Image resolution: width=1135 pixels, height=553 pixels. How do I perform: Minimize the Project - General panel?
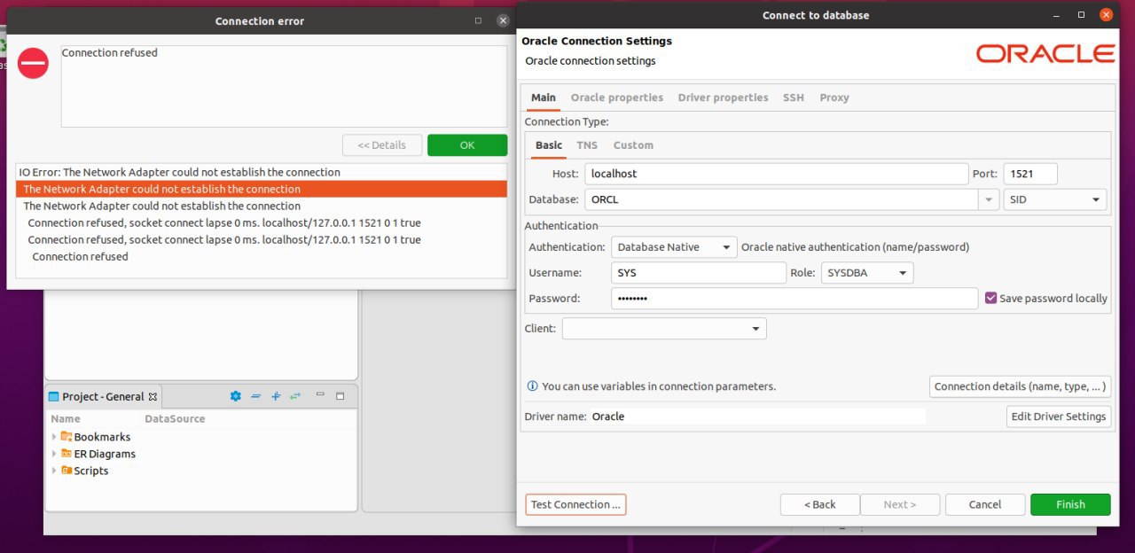click(x=320, y=395)
